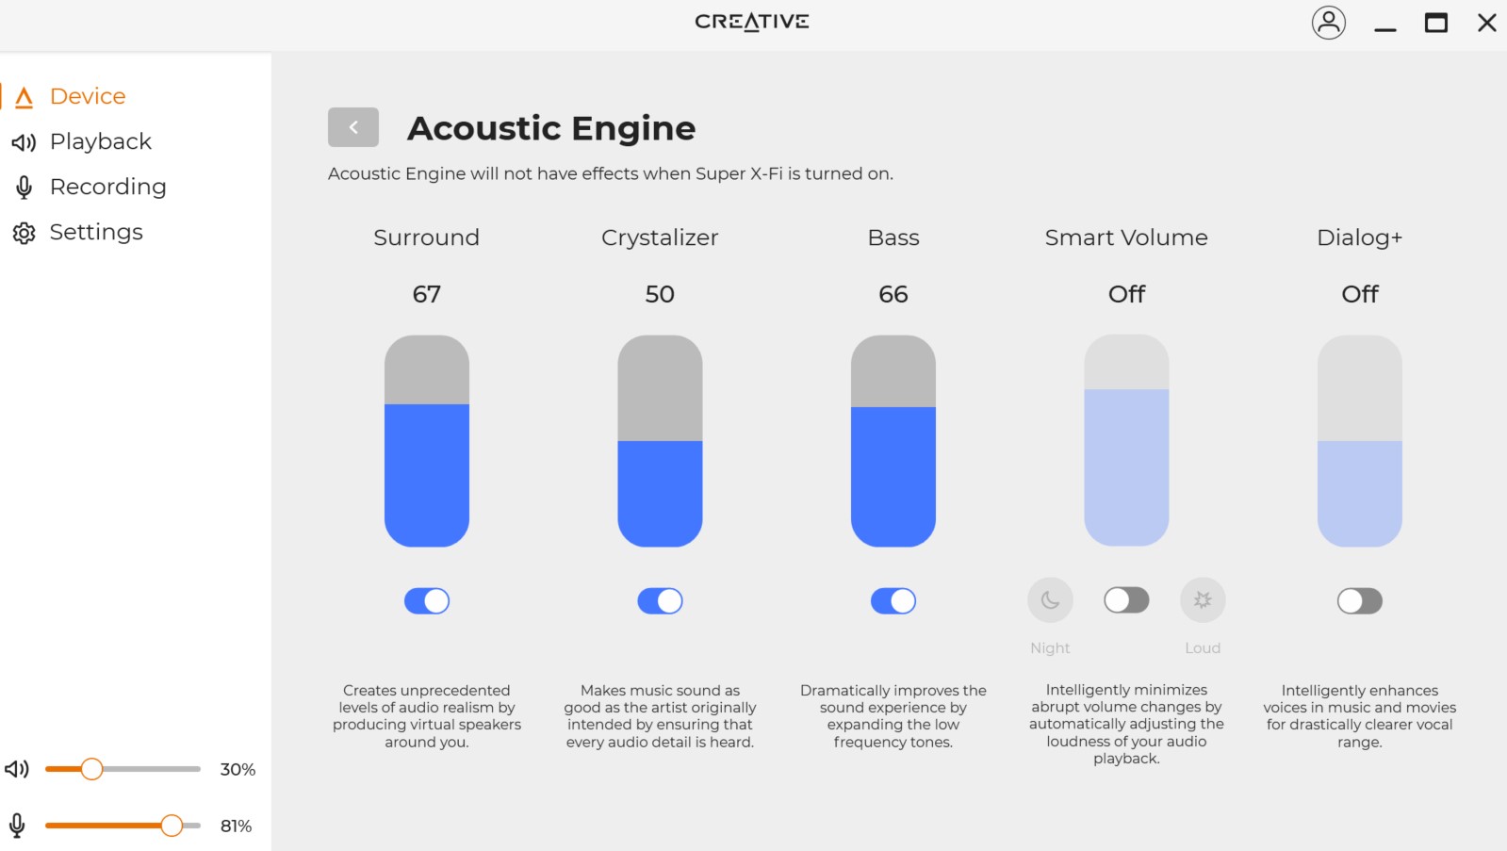Click the Surround level slider bar

click(x=427, y=441)
